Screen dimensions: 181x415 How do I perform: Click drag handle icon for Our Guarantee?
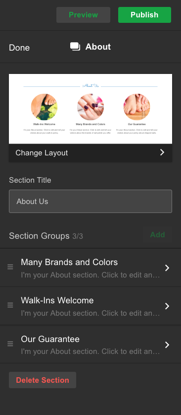pyautogui.click(x=10, y=344)
